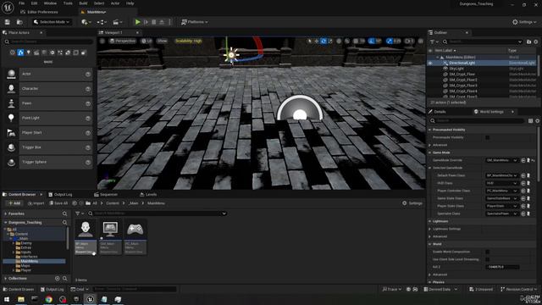
Task: Select SM_Crypt_Floor2 in the Outliner
Action: click(463, 80)
